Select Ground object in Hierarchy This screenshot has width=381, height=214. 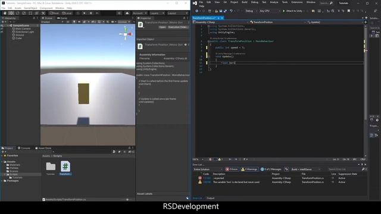coord(20,35)
